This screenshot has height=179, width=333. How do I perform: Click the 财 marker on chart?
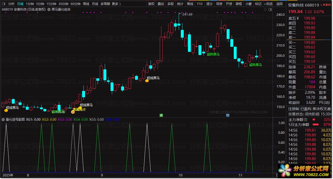[x=228, y=115]
